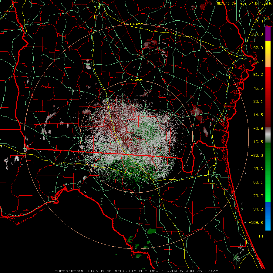Screen dimensions: 273x273
Task: Click the 50 NMI range ring label
Action: click(136, 80)
